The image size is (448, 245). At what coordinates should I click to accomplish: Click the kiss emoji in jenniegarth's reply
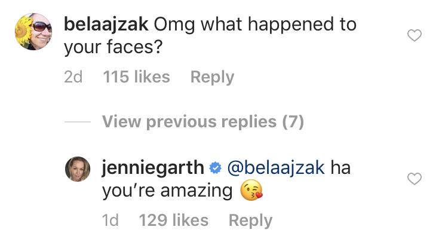(x=251, y=192)
